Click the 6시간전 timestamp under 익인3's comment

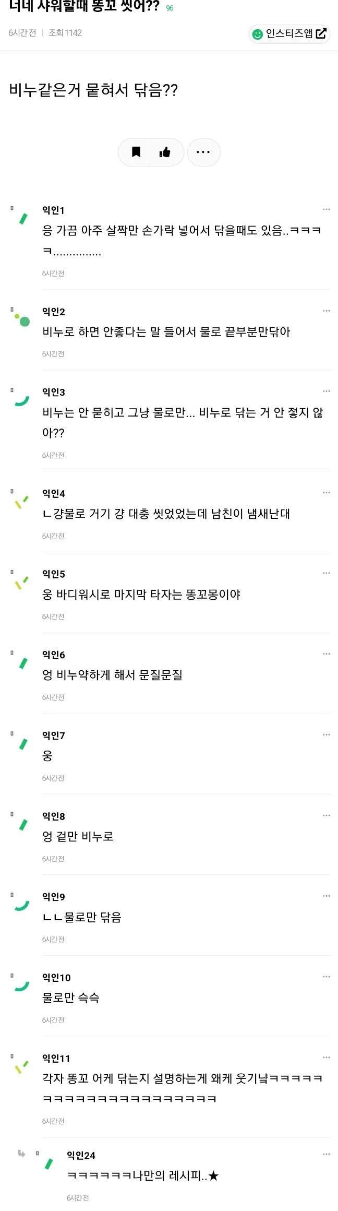pyautogui.click(x=53, y=455)
